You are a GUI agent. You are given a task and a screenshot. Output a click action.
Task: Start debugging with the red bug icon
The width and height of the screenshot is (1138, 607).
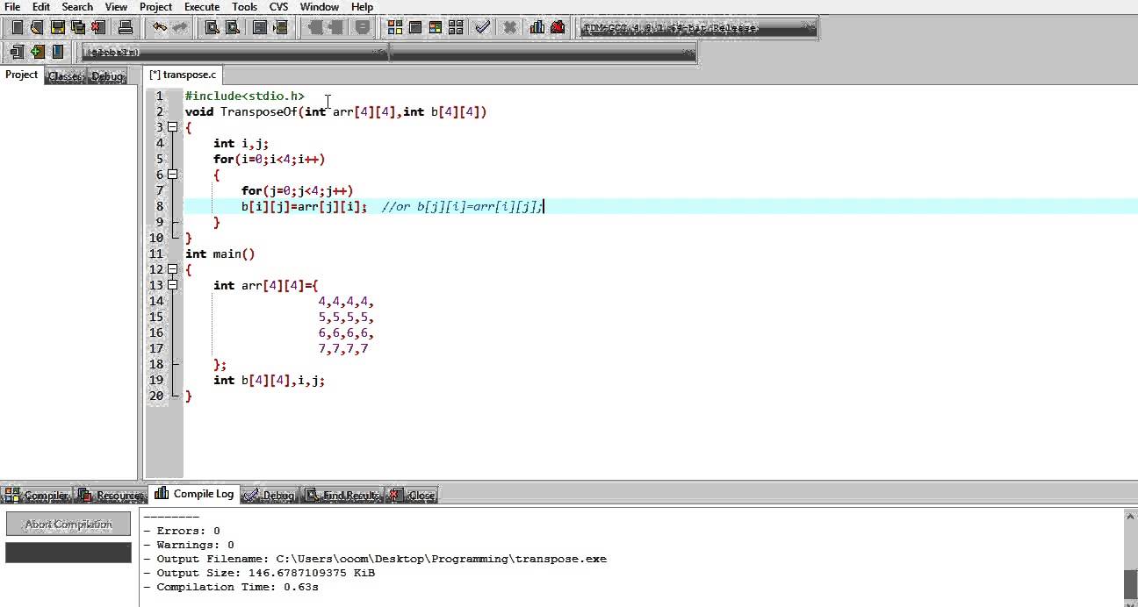[558, 27]
